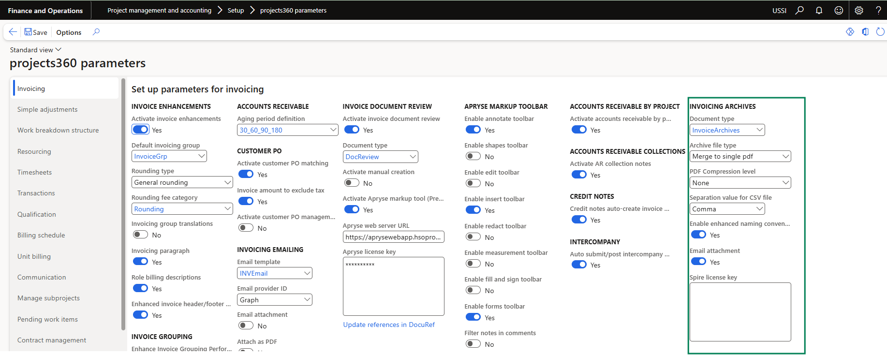The width and height of the screenshot is (887, 355).
Task: Open the notifications bell icon
Action: click(x=819, y=10)
